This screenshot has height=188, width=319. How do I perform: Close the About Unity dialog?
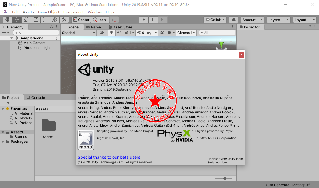coord(241,55)
